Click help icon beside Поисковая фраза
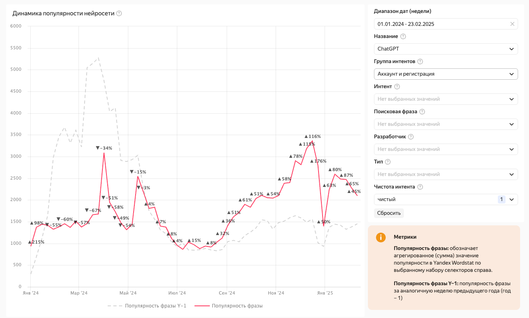Image resolution: width=529 pixels, height=318 pixels. pos(422,112)
